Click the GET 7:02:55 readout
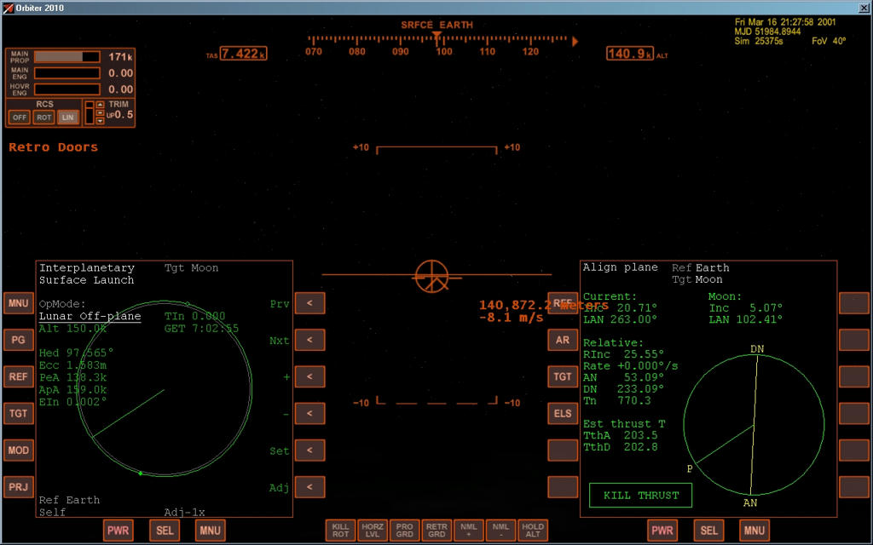 (x=201, y=329)
